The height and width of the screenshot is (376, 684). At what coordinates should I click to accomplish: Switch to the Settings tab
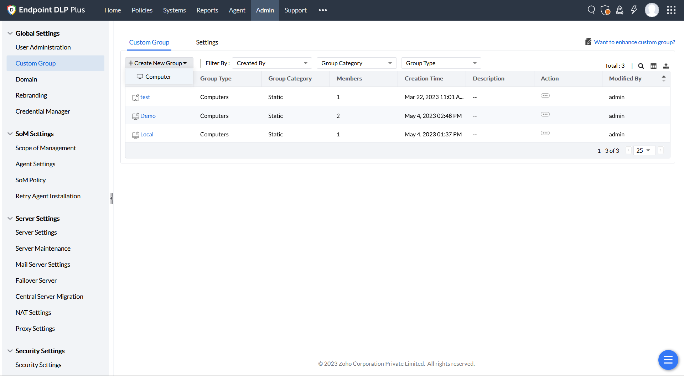point(207,42)
